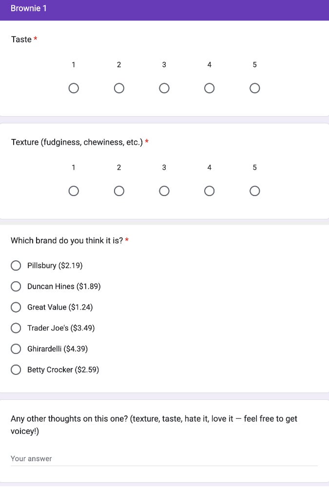Select rating 4 for Texture
This screenshot has height=487, width=329.
tap(209, 191)
